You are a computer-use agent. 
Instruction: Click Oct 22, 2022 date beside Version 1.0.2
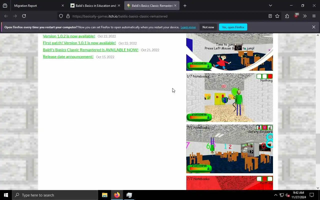(107, 36)
